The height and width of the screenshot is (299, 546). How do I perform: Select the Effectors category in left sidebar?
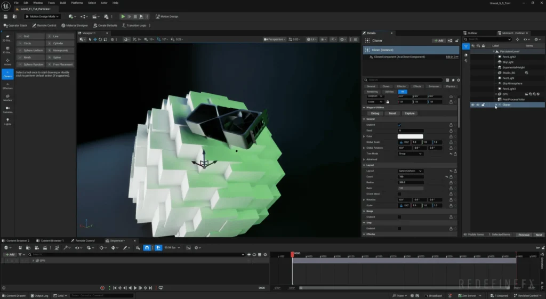pyautogui.click(x=7, y=86)
